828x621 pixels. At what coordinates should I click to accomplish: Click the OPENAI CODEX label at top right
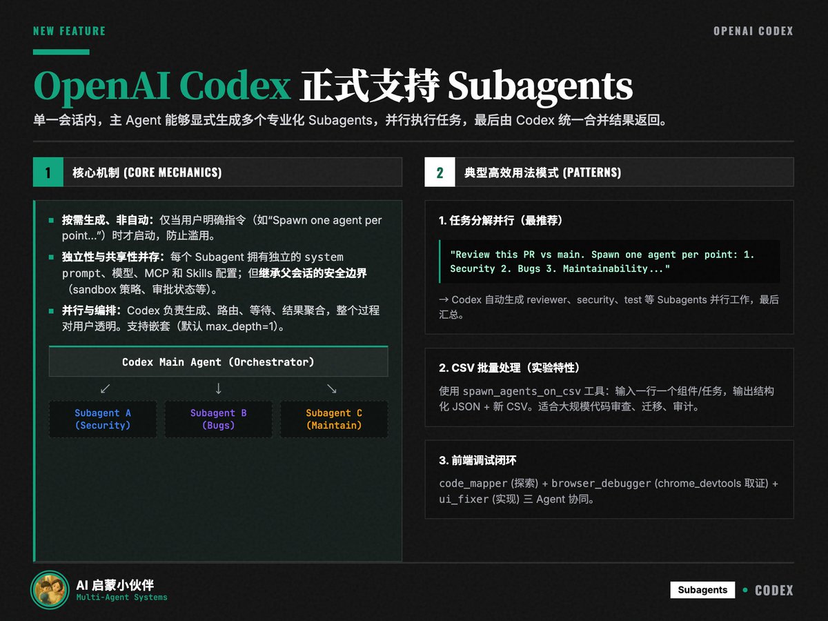pos(753,31)
